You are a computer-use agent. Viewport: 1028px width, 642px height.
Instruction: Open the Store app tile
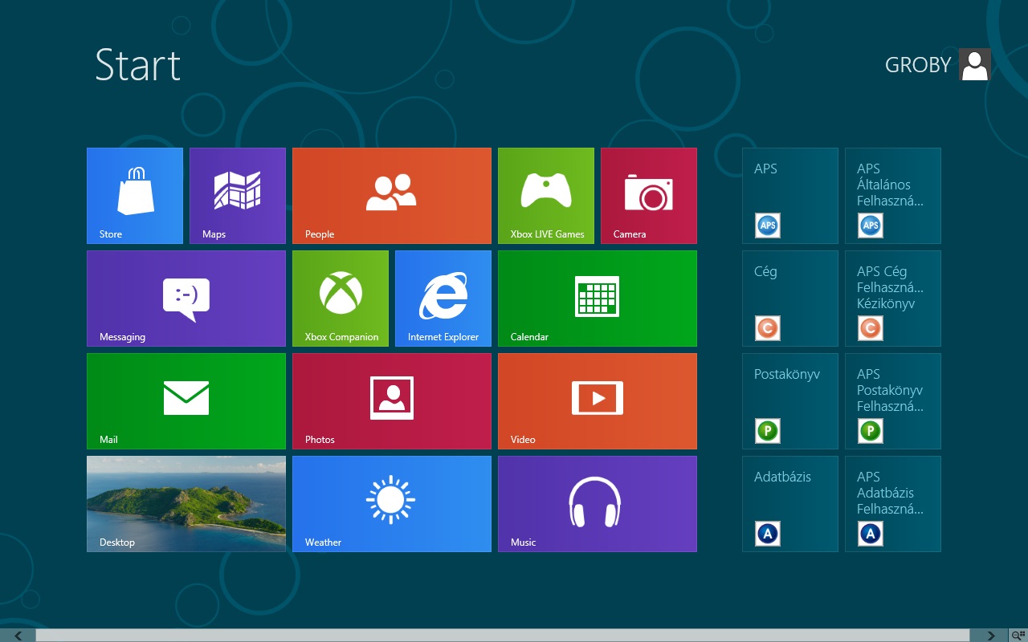coord(135,196)
